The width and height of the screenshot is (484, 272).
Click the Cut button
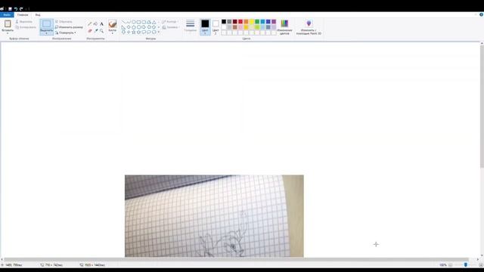pyautogui.click(x=23, y=22)
